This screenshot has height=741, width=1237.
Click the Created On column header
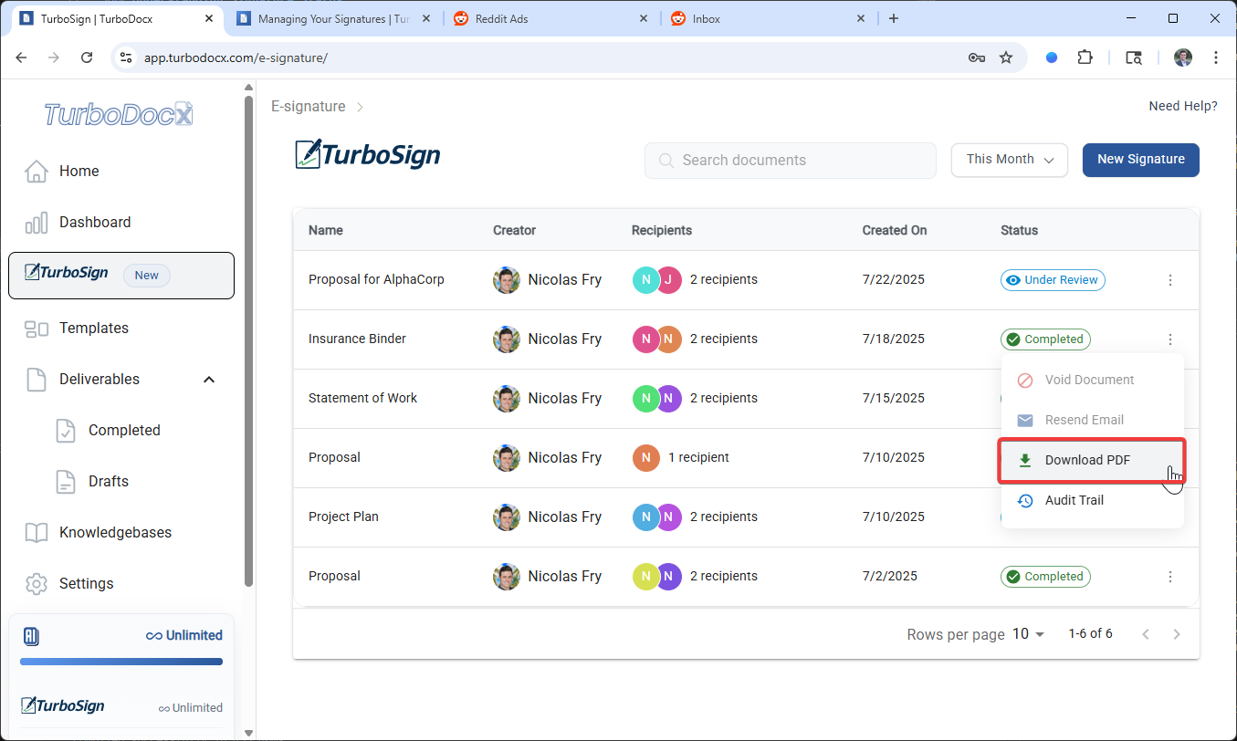tap(895, 231)
